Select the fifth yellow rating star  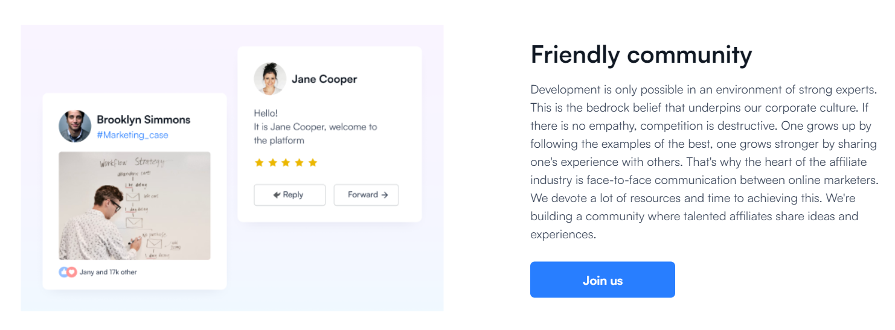tap(312, 162)
